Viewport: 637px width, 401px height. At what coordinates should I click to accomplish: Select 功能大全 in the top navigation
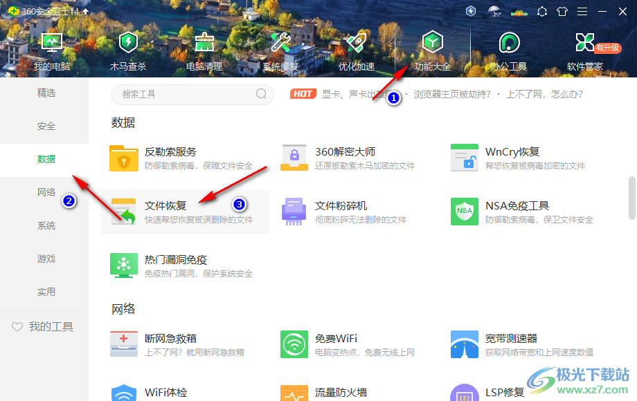pos(433,52)
